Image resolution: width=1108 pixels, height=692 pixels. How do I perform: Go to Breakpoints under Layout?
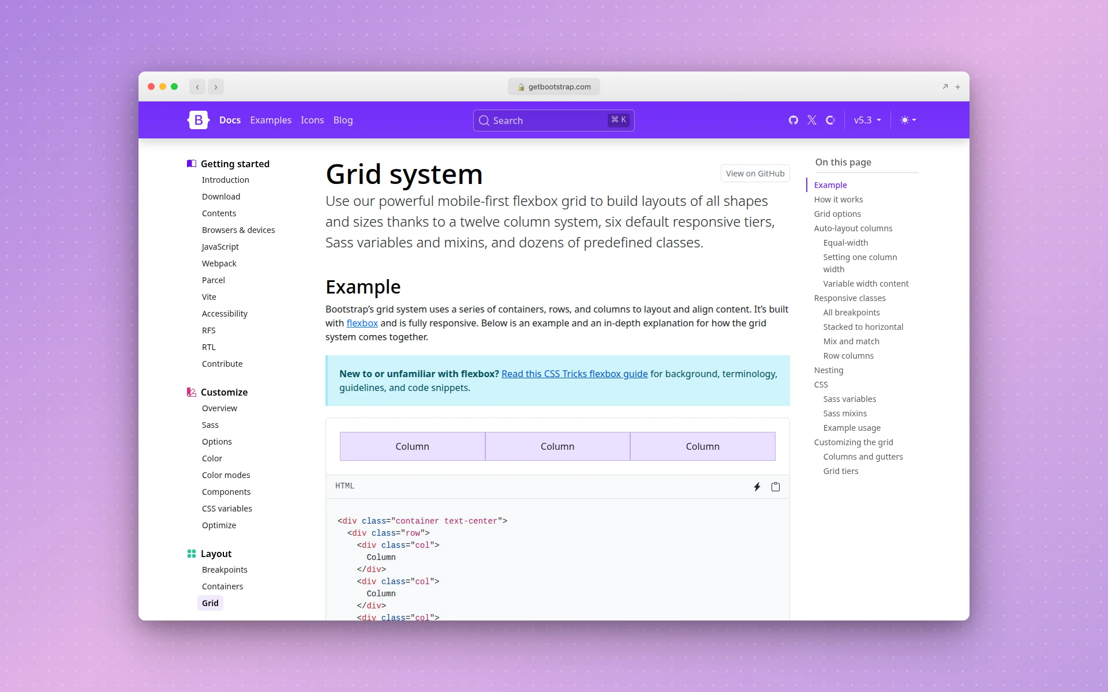[x=224, y=570]
